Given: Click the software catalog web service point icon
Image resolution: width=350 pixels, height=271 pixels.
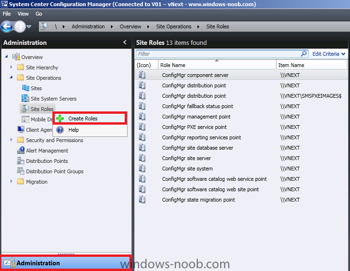Looking at the screenshot, I should click(142, 178).
